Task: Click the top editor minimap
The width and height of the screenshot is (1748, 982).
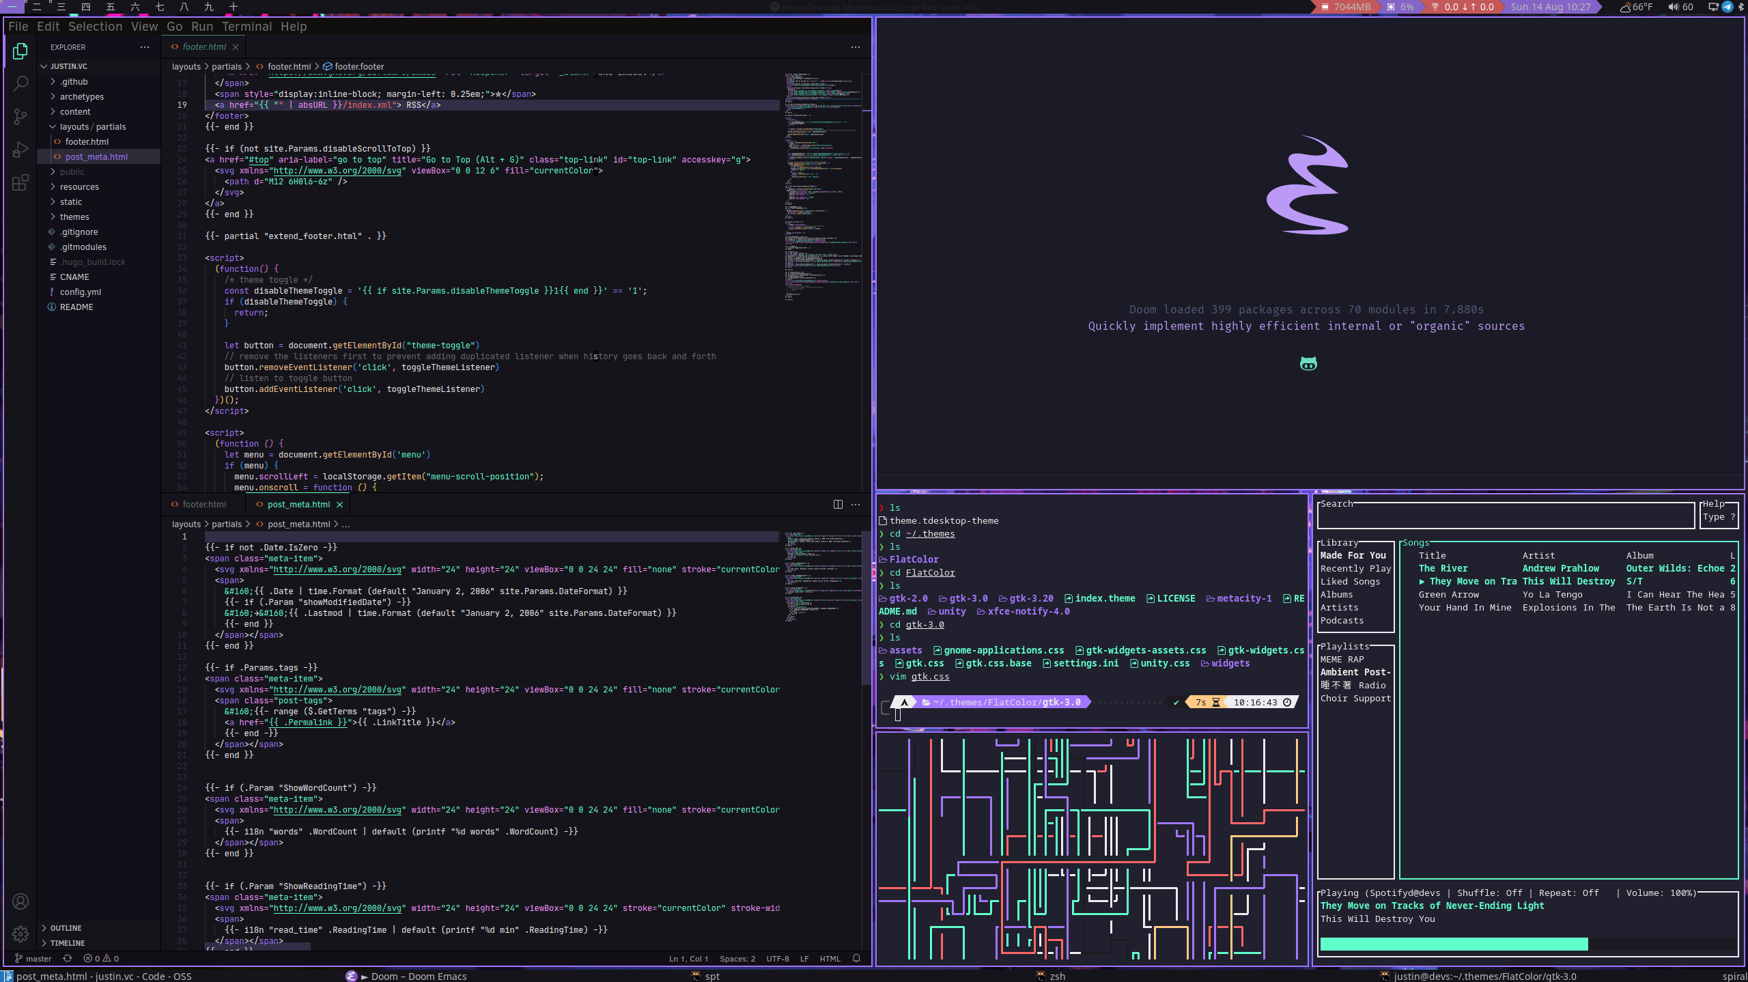Action: [x=823, y=188]
